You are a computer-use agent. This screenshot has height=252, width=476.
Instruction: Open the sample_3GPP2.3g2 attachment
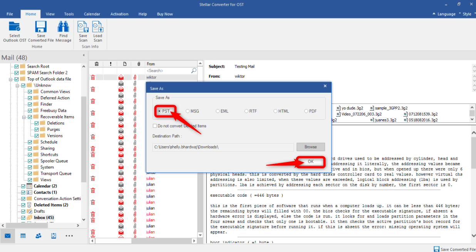(x=389, y=108)
